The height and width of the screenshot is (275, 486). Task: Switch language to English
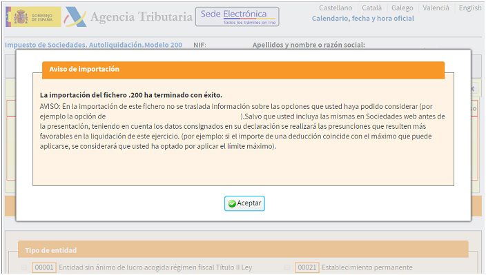tap(470, 8)
